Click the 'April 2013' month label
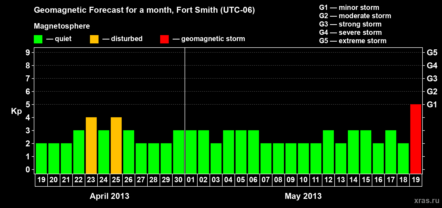This screenshot has height=208, width=442. point(109,196)
